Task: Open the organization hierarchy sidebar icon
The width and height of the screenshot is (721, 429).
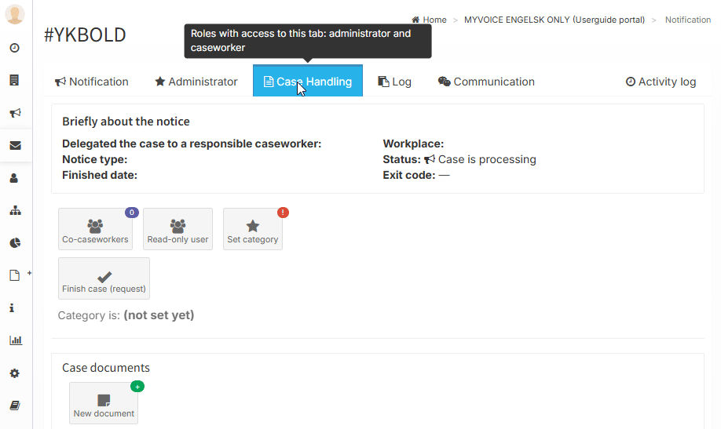Action: pos(15,211)
